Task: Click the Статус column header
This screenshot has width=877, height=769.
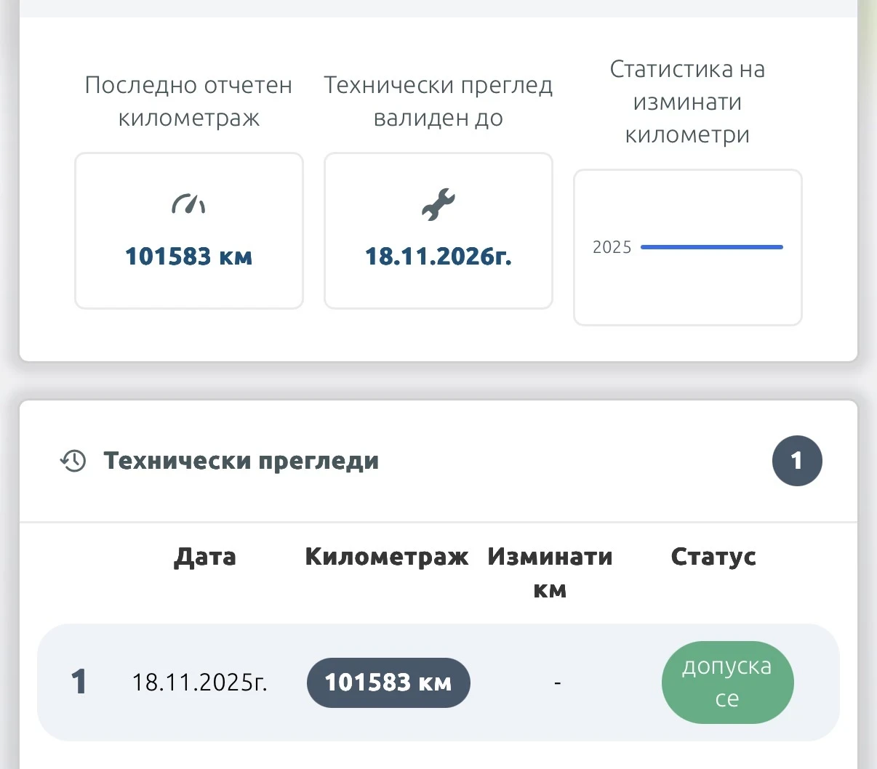Action: pos(713,557)
